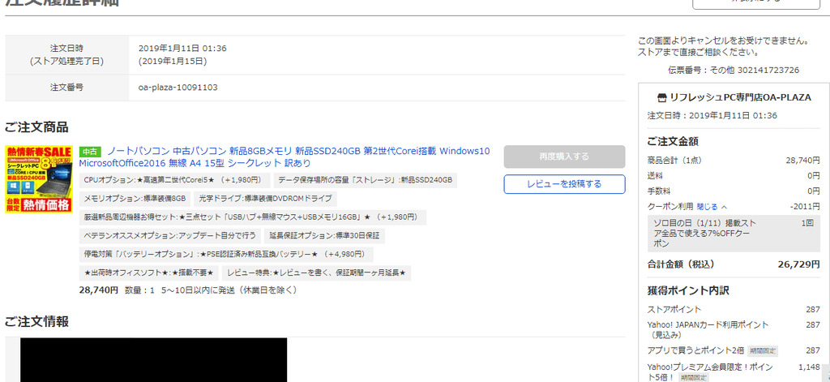The height and width of the screenshot is (382, 830).
Task: Click the ストアポイント 287 row
Action: tap(734, 310)
